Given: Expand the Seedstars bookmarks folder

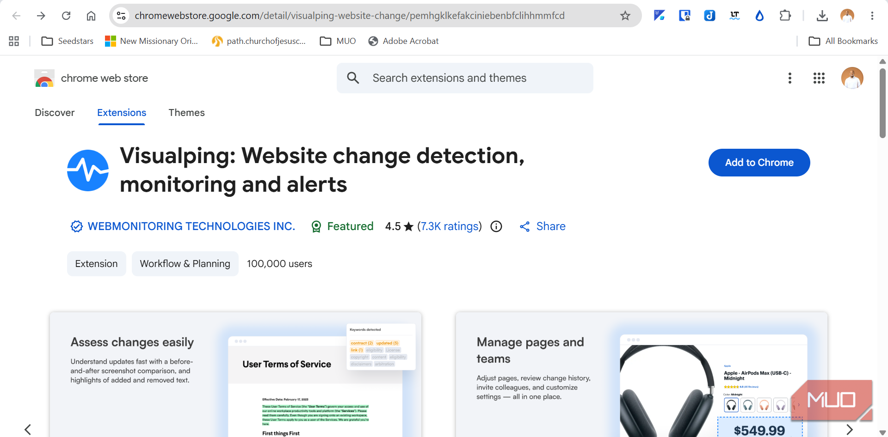Looking at the screenshot, I should (68, 41).
